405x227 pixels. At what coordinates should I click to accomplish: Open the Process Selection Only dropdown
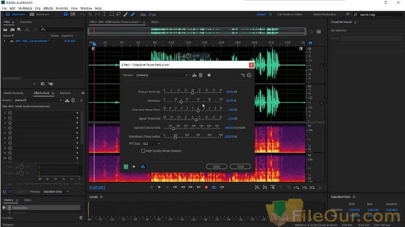[56, 191]
